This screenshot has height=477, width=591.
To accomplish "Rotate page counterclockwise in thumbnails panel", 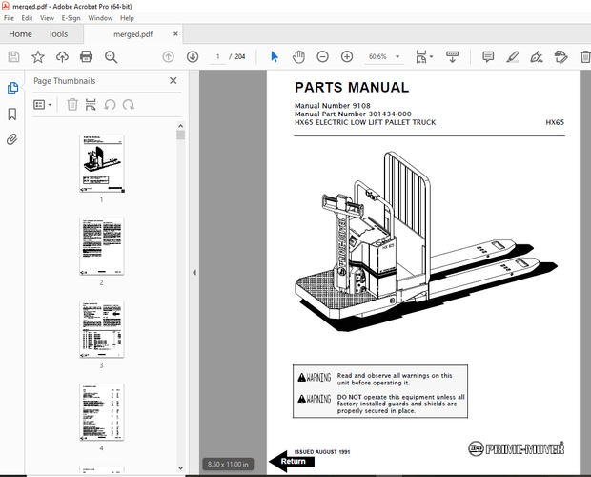I will [x=110, y=104].
